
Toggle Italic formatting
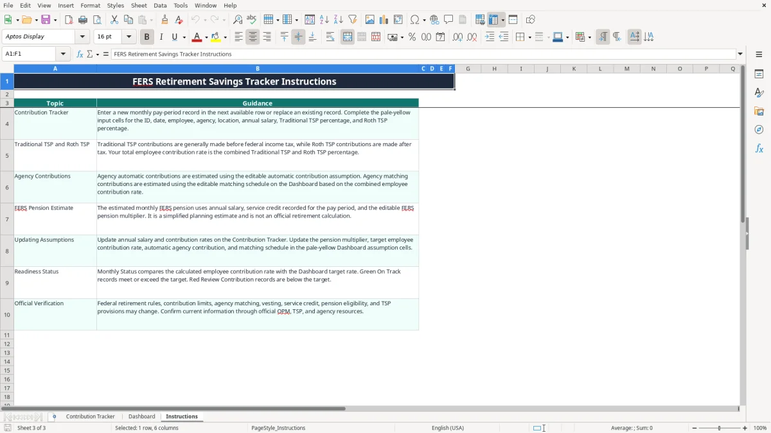[x=161, y=37]
